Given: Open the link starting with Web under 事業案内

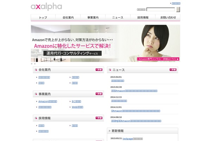Looking at the screenshot, I should [77, 107].
